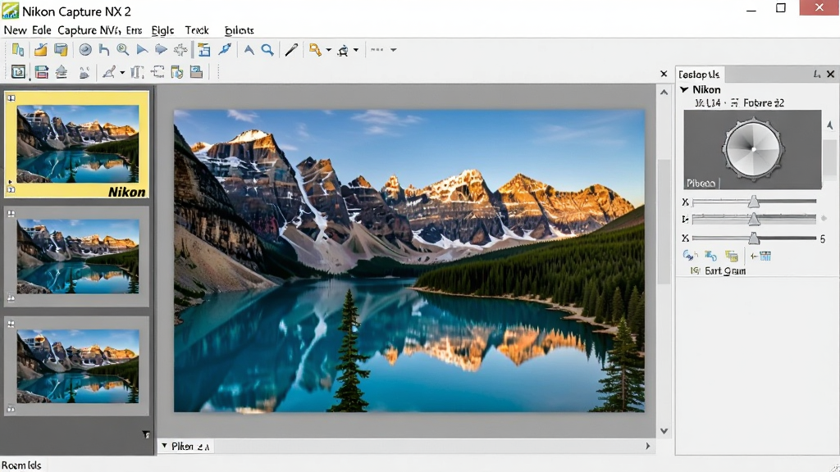Click the blue play triangle icon
Screen dimensions: 840x472
[142, 50]
